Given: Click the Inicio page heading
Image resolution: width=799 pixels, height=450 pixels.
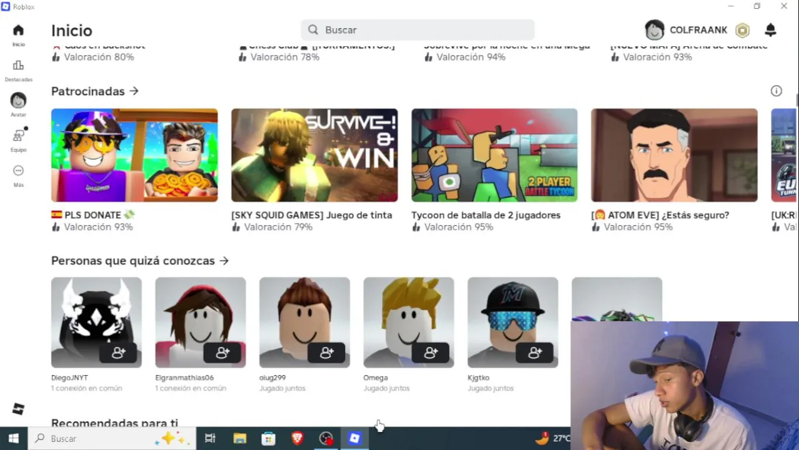Looking at the screenshot, I should coord(71,31).
